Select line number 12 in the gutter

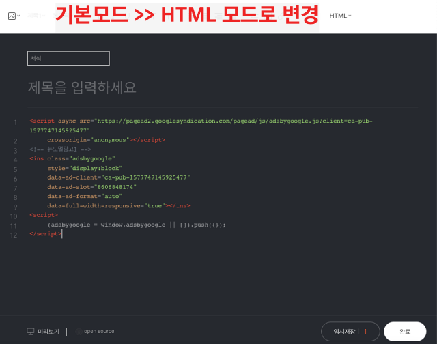click(x=14, y=235)
